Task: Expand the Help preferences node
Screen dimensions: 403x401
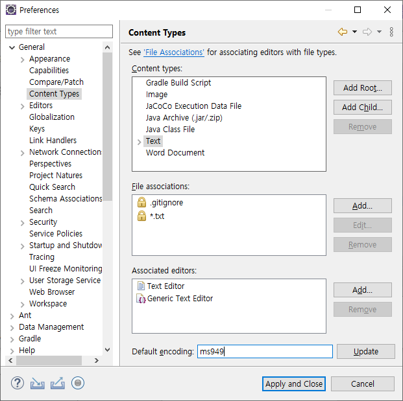Action: (12, 351)
